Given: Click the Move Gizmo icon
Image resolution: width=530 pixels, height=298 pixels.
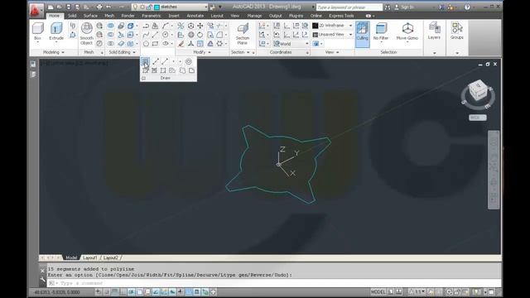Looking at the screenshot, I should tap(407, 29).
